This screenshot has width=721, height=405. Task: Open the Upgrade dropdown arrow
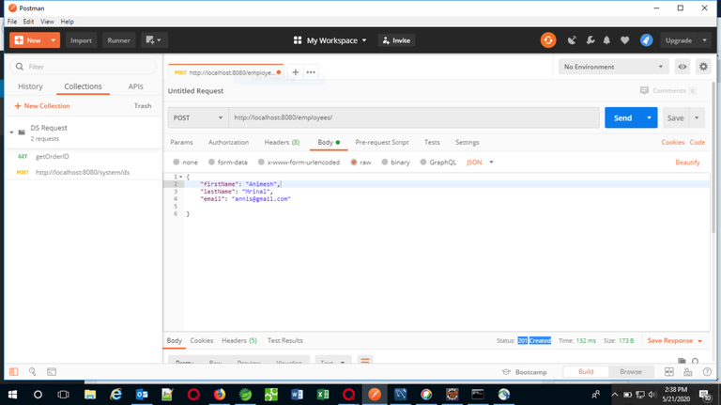(704, 40)
